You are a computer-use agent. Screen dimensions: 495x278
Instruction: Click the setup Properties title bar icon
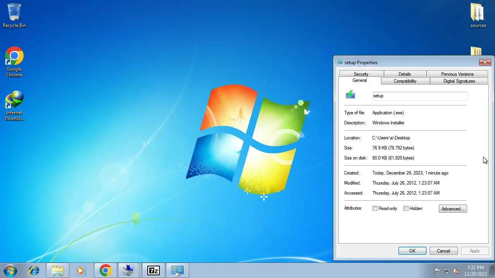340,62
